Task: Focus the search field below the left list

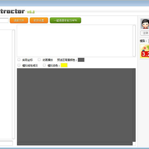Action: tap(6, 143)
